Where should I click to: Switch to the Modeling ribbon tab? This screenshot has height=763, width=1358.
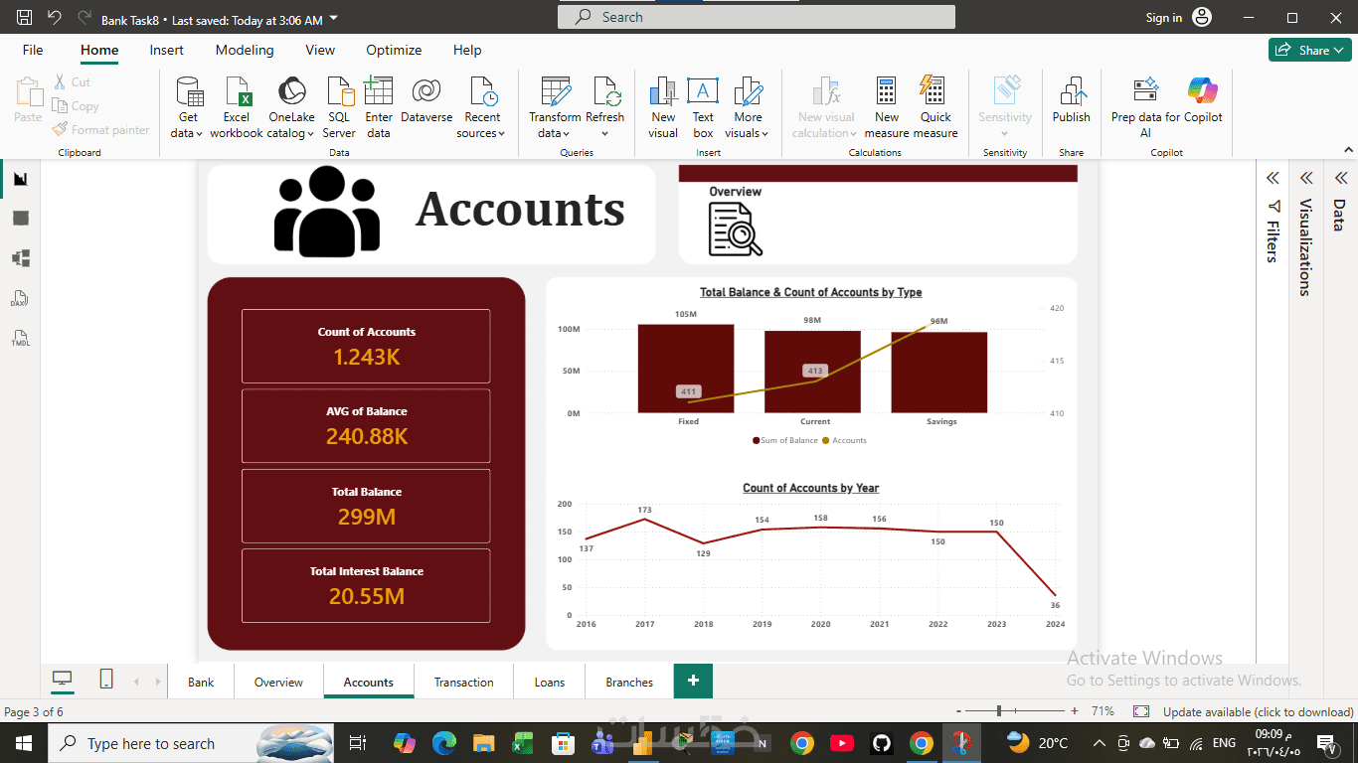245,50
